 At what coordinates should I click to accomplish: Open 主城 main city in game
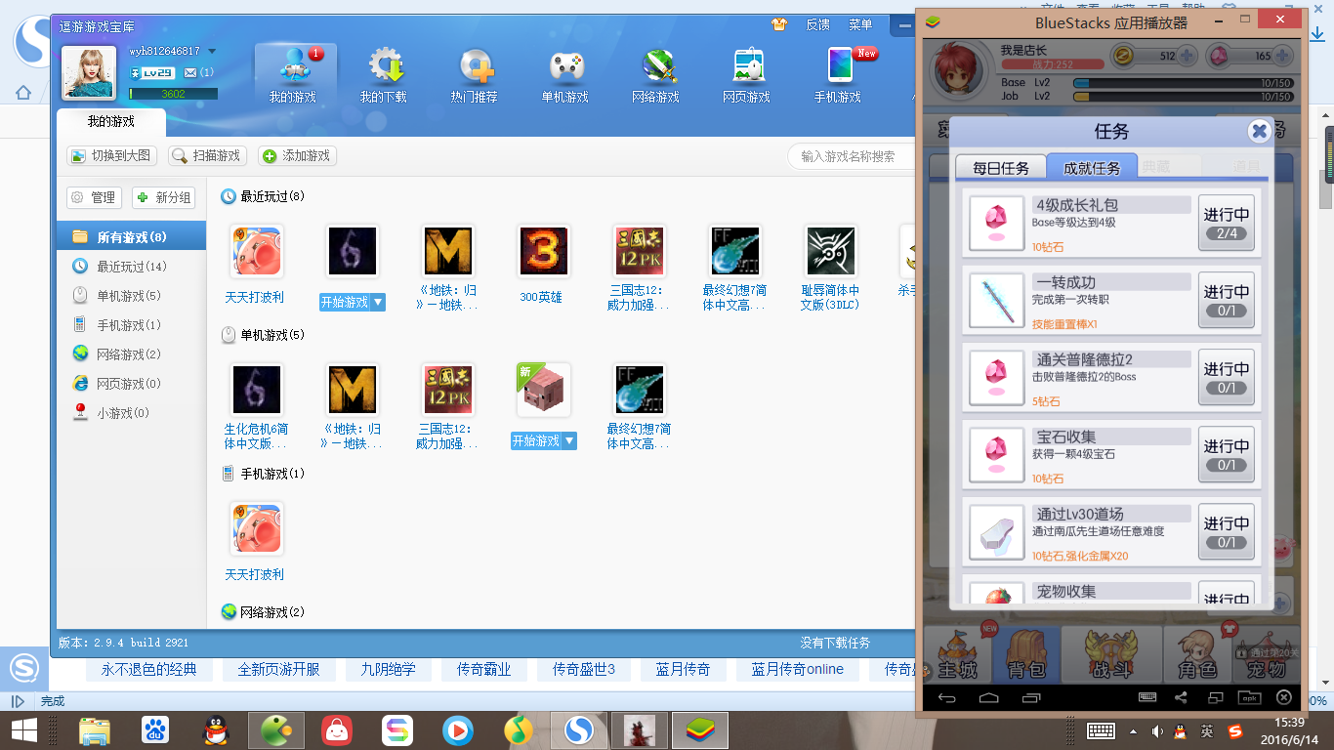pyautogui.click(x=957, y=657)
